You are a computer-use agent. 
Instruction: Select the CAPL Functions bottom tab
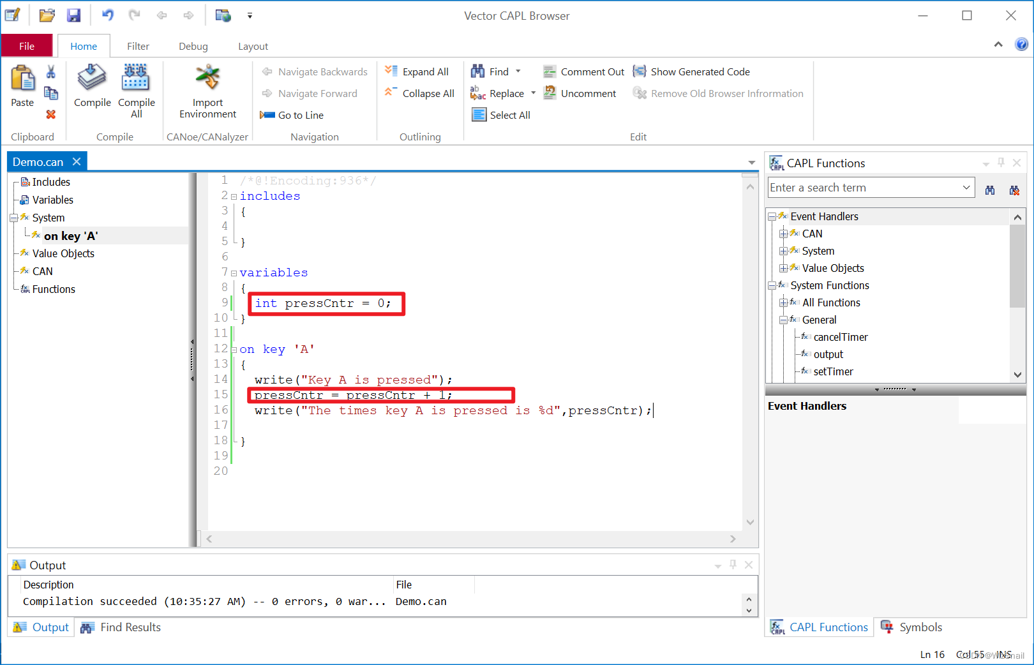point(819,627)
